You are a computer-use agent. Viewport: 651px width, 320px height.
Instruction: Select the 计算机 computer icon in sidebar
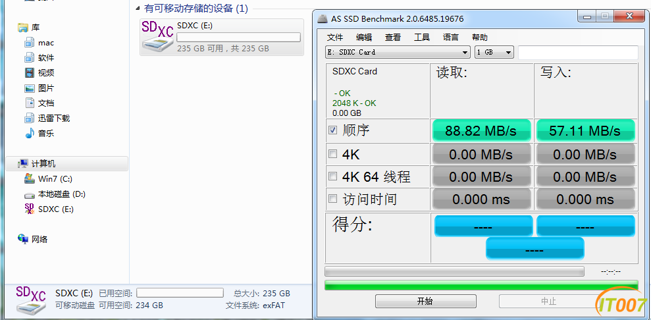click(23, 164)
